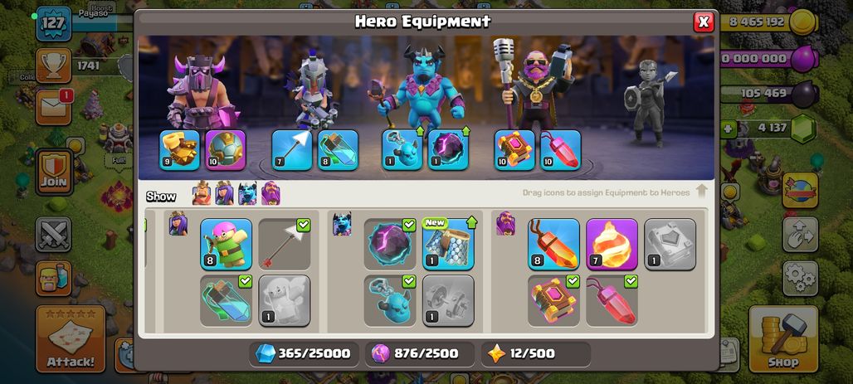Toggle Grand Warden filter in Show row

point(271,193)
